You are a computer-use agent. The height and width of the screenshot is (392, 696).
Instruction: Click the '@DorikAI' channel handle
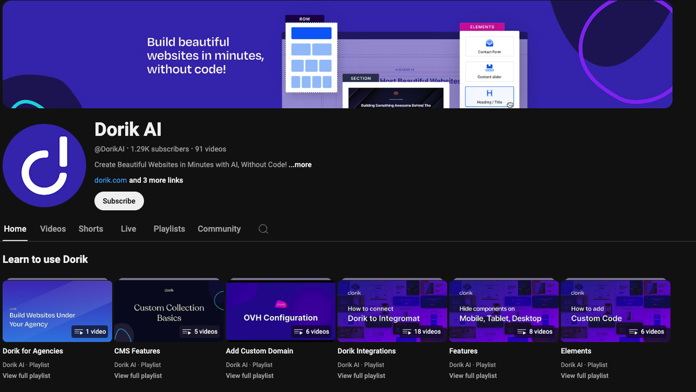tap(110, 149)
